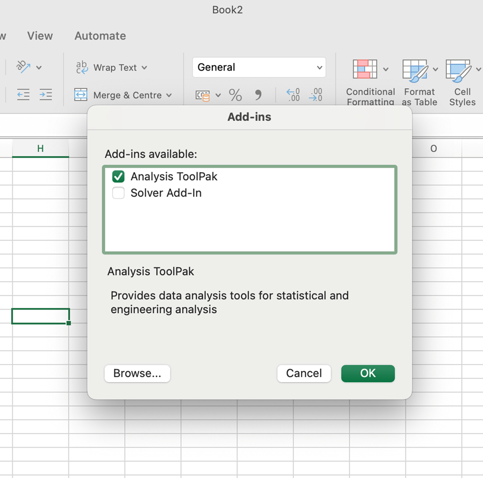This screenshot has height=478, width=483.
Task: Open the accounting number format dropdown arrow
Action: (x=218, y=96)
